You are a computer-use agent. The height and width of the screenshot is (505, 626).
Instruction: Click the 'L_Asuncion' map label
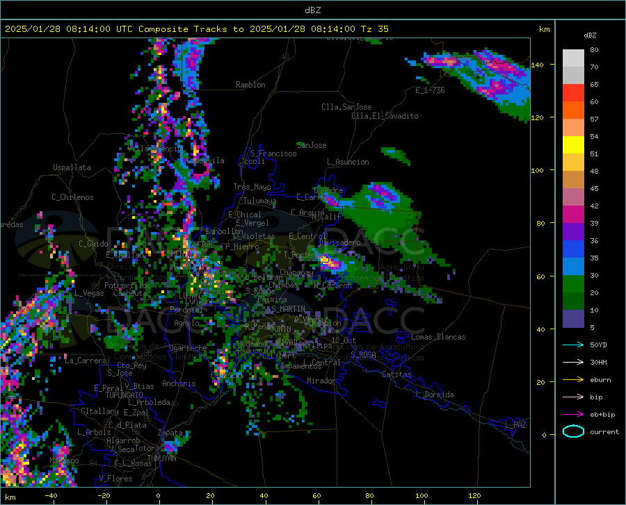click(x=348, y=162)
